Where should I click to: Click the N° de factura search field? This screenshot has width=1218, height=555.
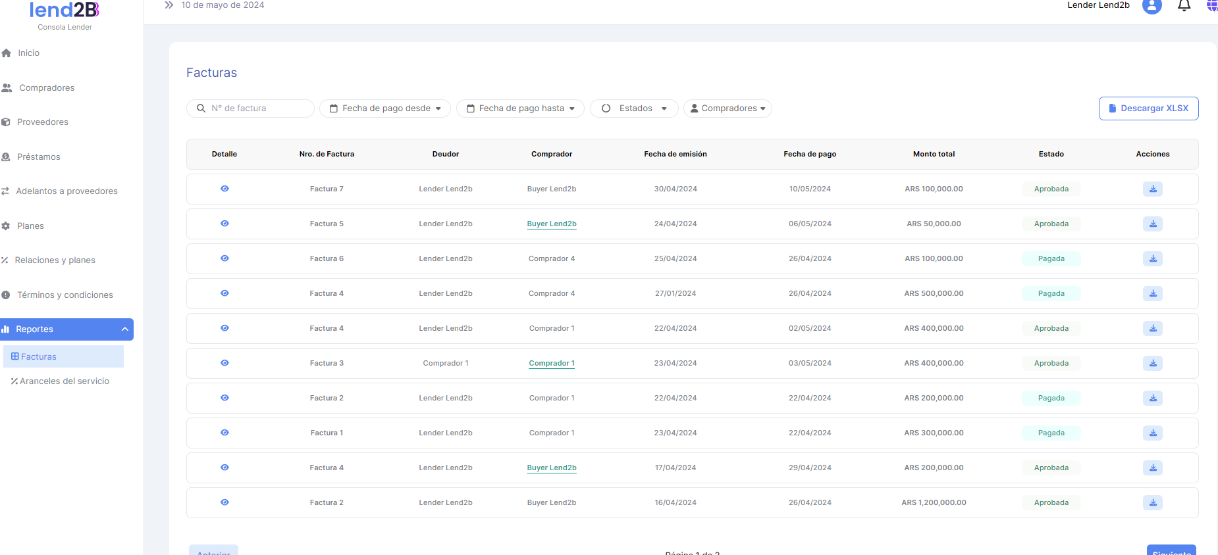point(257,109)
